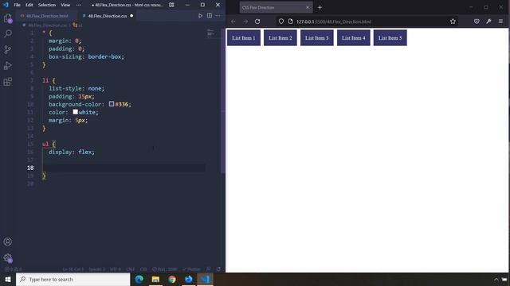The height and width of the screenshot is (286, 510).
Task: Open the Search view in the activity bar
Action: tap(8, 33)
